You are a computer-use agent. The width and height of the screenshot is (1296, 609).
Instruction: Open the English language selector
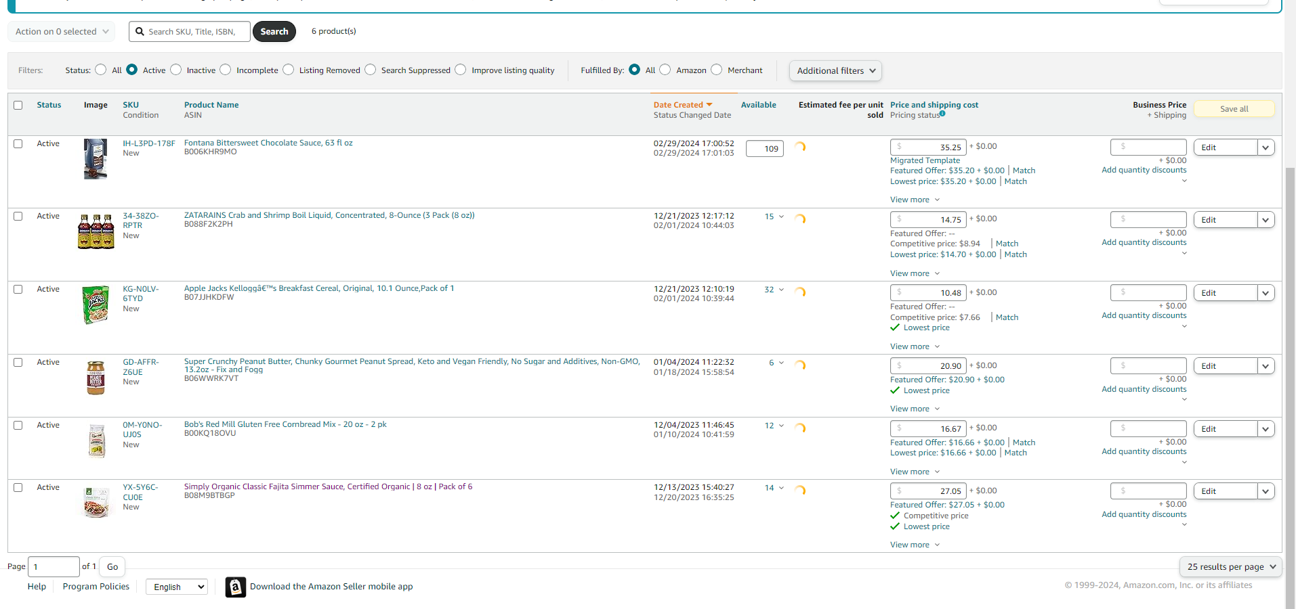[177, 587]
